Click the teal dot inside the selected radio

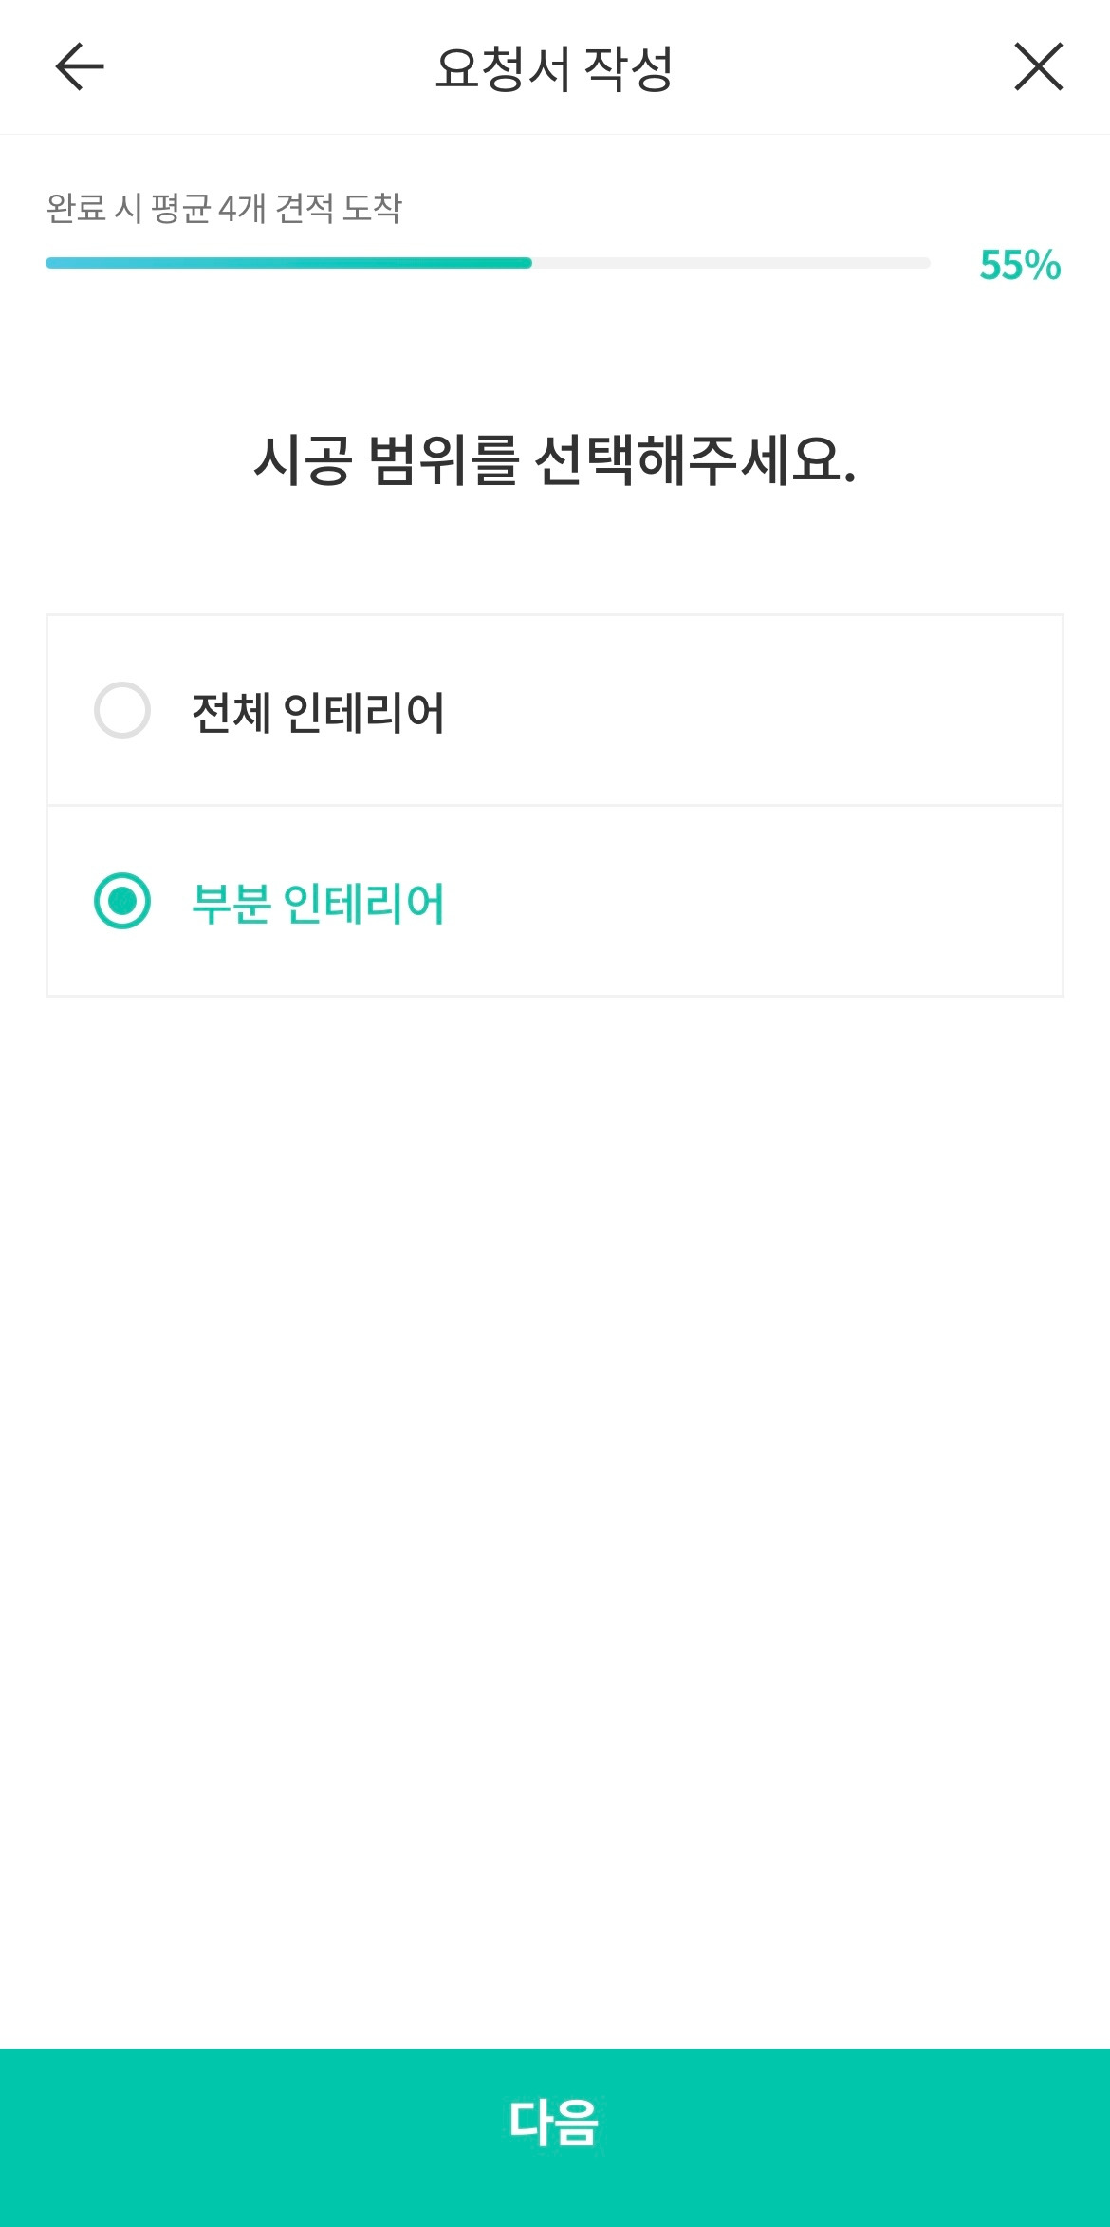tap(122, 901)
